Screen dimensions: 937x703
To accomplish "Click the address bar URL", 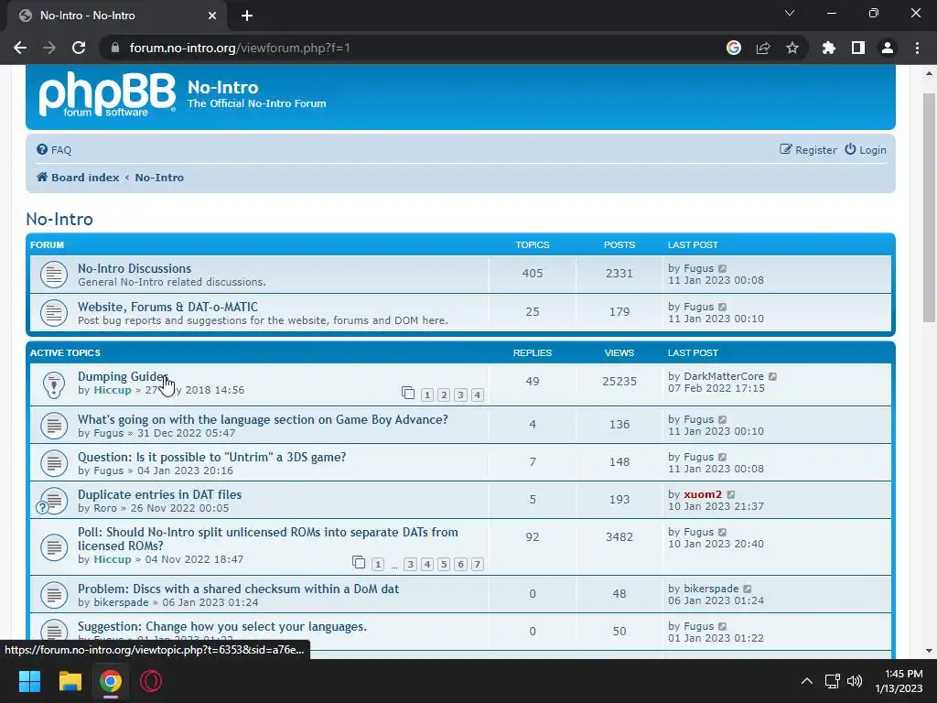I will [240, 48].
